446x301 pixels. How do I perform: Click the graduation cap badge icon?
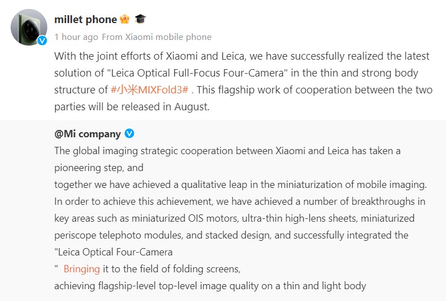click(140, 19)
